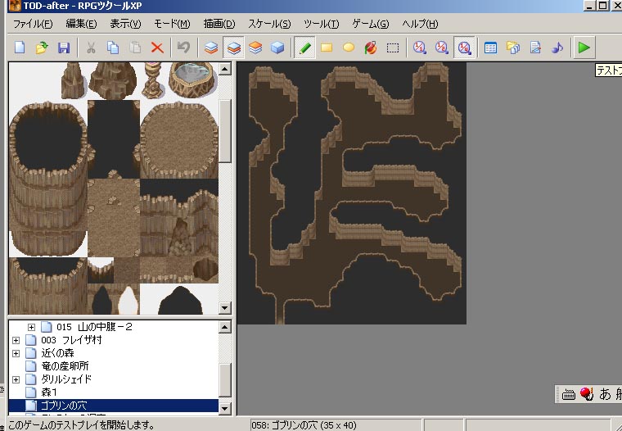Screen dimensions: 622x431
Task: Click the Paste clipboard icon
Action: [135, 48]
